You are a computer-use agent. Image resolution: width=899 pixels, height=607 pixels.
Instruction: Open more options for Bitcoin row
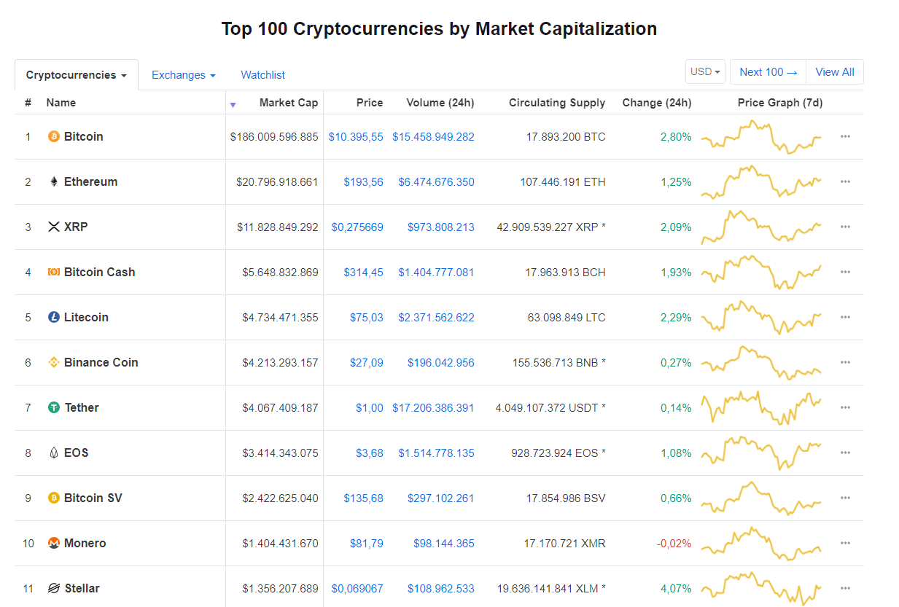pos(845,136)
